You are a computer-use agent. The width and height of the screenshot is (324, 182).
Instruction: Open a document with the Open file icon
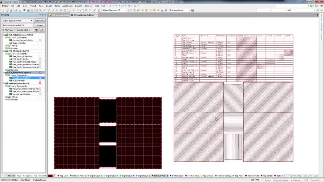click(x=7, y=10)
